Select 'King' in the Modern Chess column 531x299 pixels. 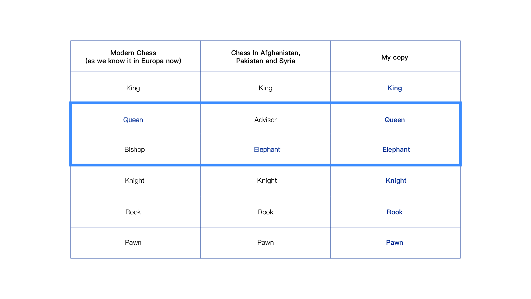[133, 88]
